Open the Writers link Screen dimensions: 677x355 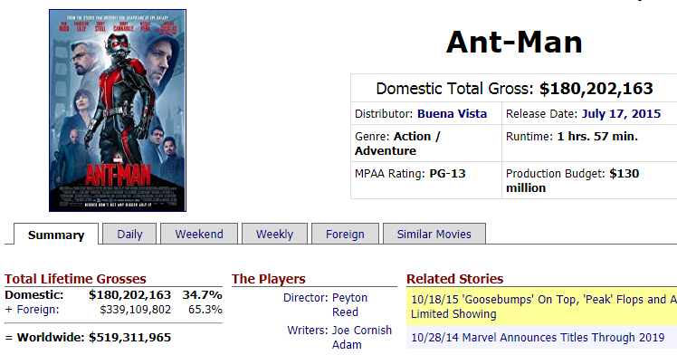click(308, 330)
